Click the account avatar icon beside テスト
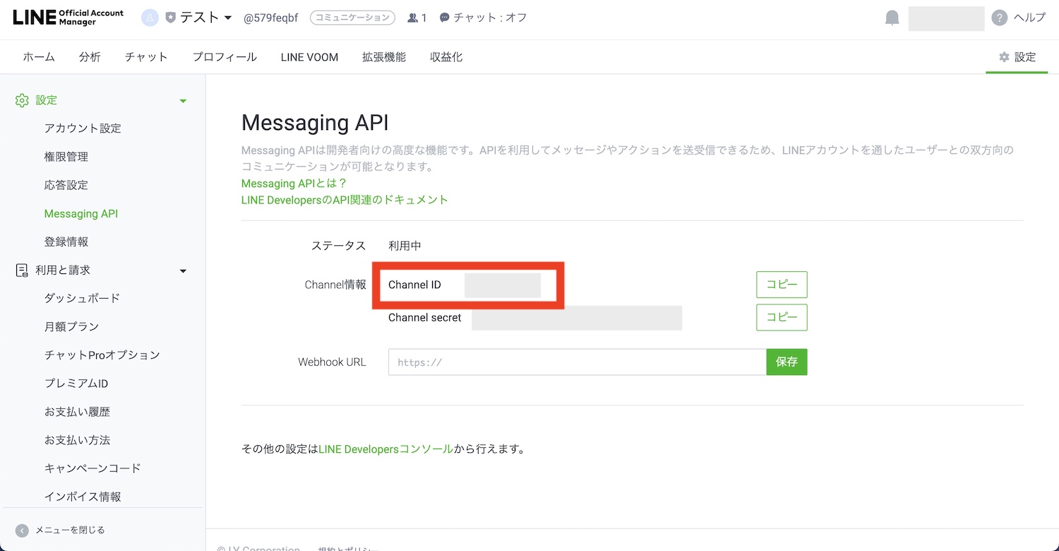 [x=150, y=18]
